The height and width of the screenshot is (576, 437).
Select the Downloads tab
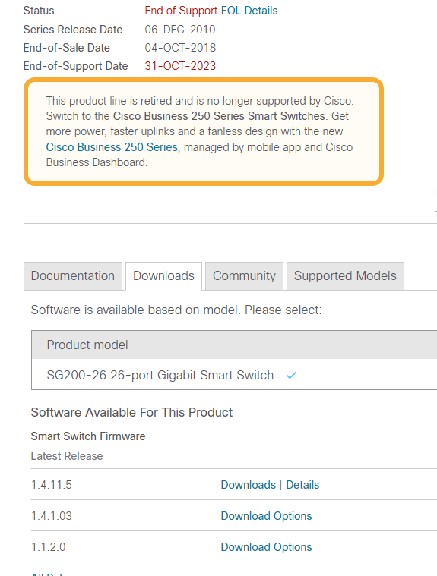tap(163, 276)
